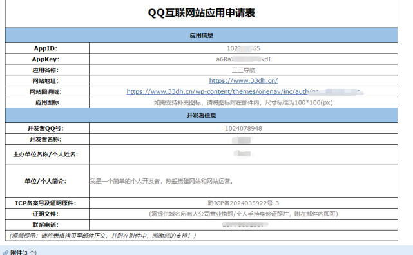The image size is (413, 255).
Task: Click the 网站回调域: label
Action: (46, 91)
